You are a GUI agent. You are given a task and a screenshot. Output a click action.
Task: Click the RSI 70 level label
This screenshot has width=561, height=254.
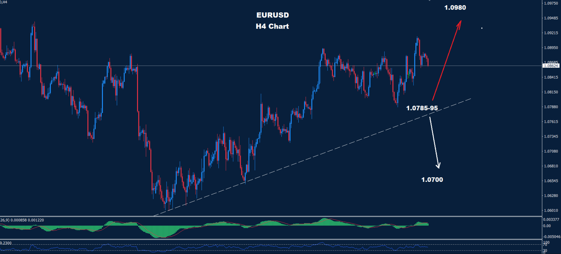545,245
